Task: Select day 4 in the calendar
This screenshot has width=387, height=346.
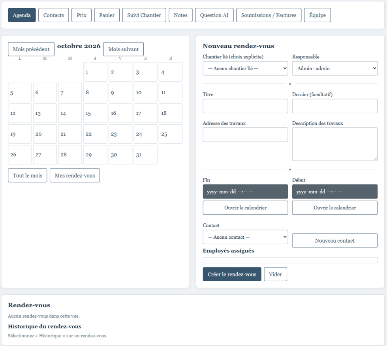Action: 171,72
